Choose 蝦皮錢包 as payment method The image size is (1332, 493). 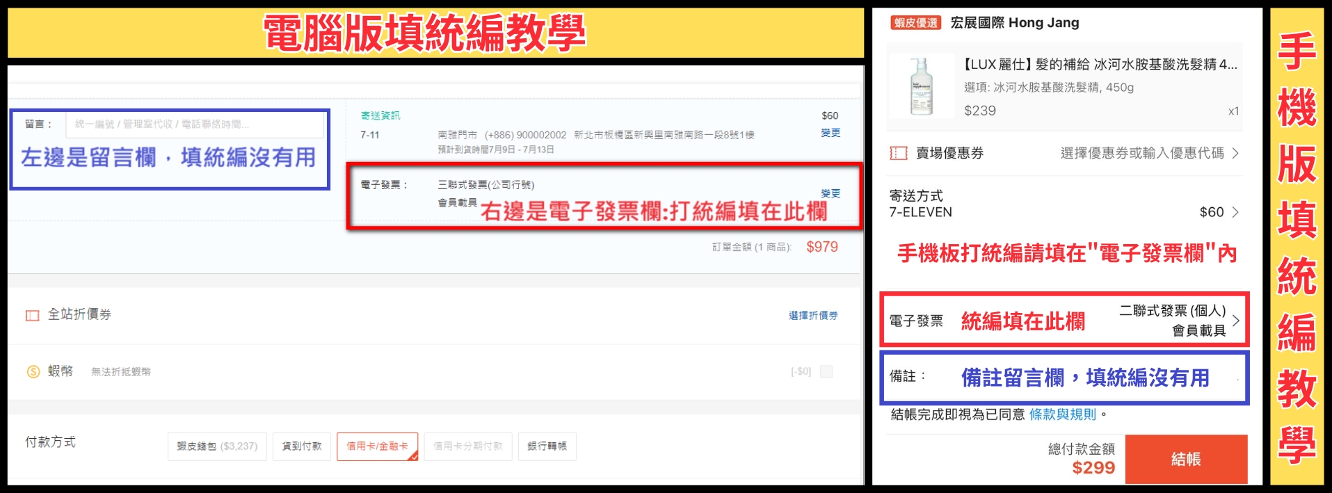[216, 446]
